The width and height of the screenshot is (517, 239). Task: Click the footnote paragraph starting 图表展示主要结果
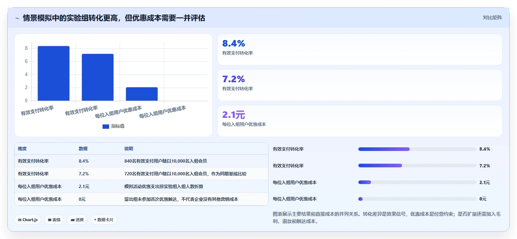click(387, 218)
